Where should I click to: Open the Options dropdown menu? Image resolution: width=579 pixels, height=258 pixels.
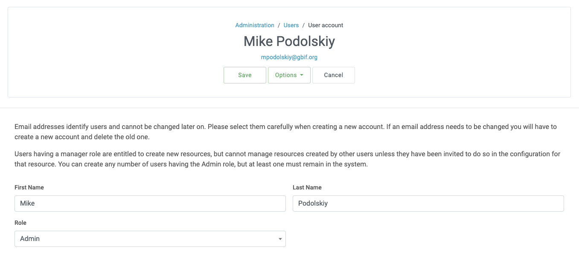tap(286, 75)
